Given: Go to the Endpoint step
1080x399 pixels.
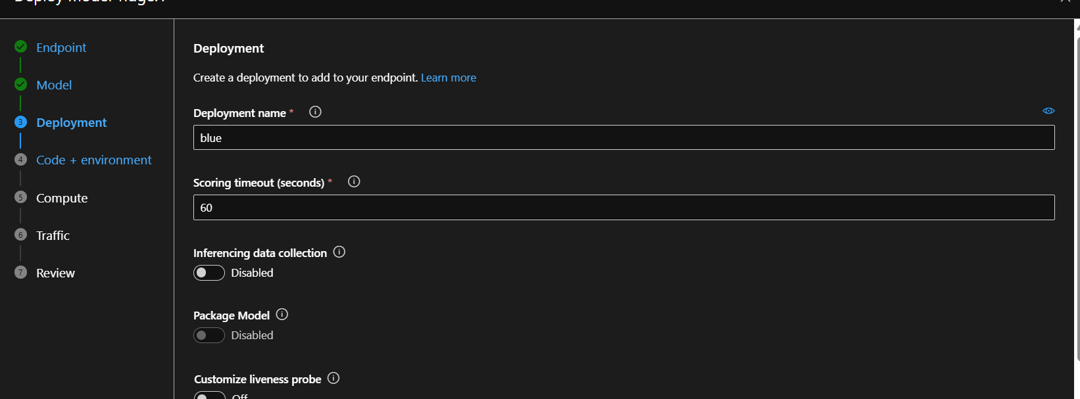Looking at the screenshot, I should tap(61, 47).
